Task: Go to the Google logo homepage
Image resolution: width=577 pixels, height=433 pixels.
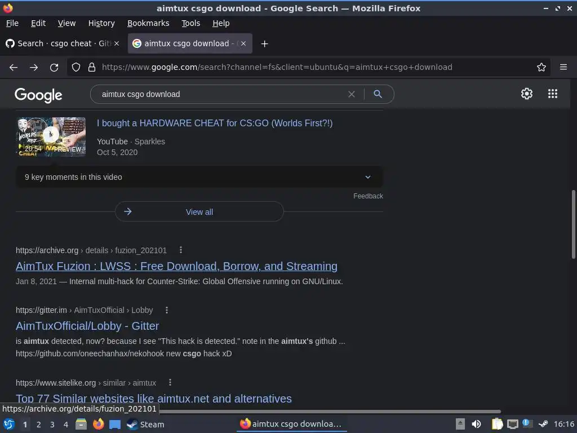Action: tap(38, 95)
